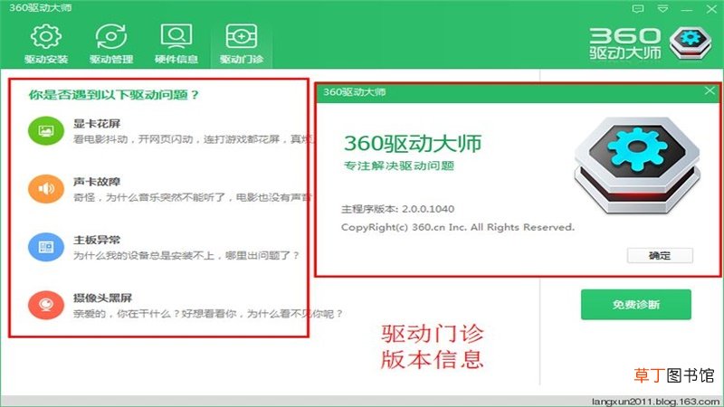Click description starting 亲爱的，你在干什么

[208, 314]
